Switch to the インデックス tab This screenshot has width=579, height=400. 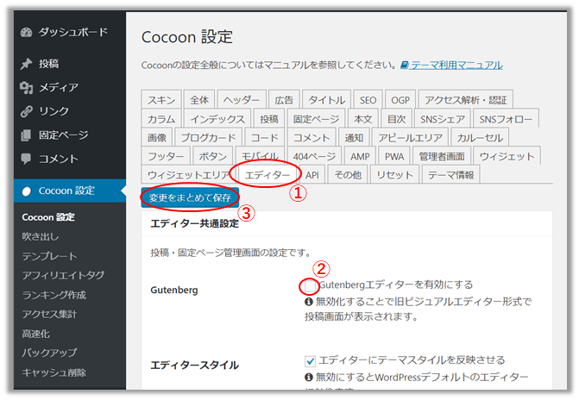click(x=217, y=118)
